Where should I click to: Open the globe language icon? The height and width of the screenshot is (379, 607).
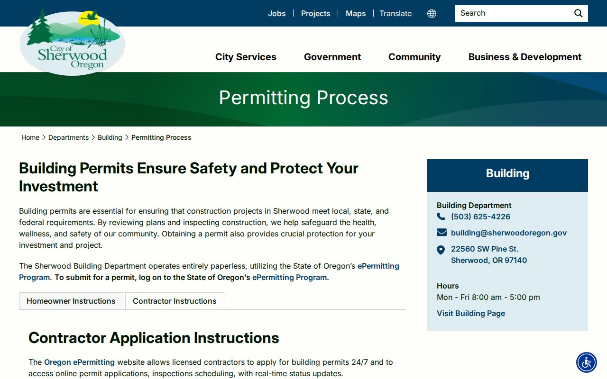click(x=432, y=14)
